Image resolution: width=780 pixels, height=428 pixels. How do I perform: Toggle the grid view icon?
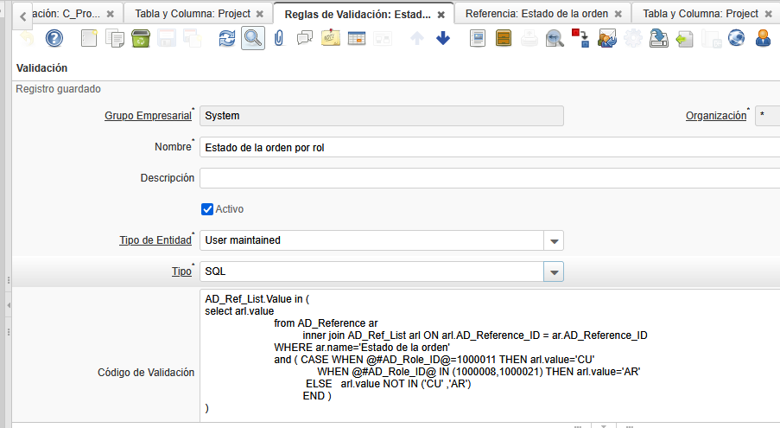click(356, 38)
